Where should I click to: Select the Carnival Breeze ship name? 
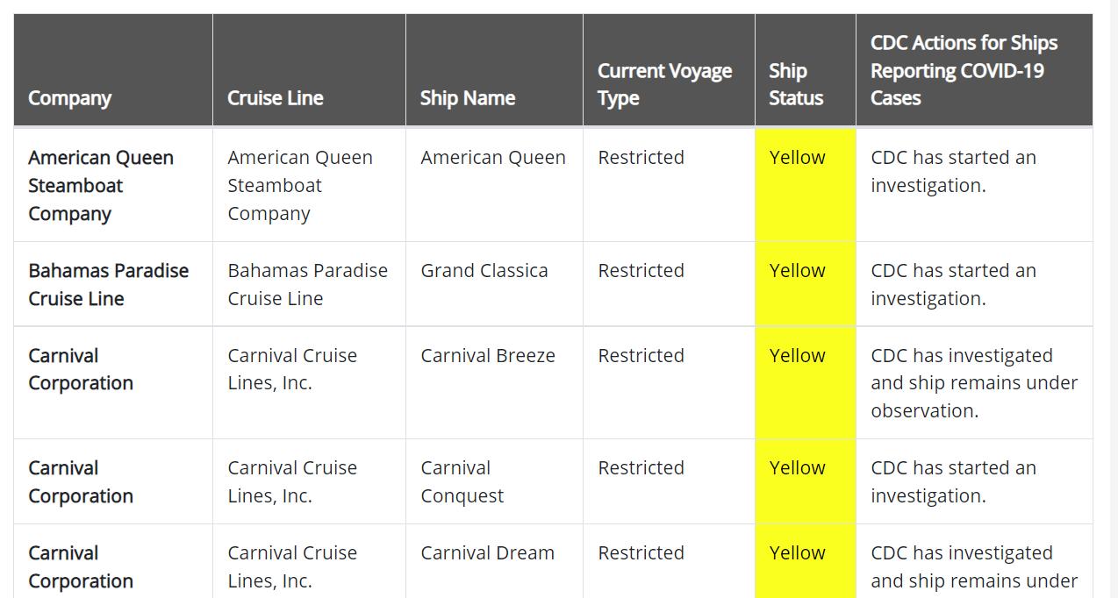pos(488,356)
